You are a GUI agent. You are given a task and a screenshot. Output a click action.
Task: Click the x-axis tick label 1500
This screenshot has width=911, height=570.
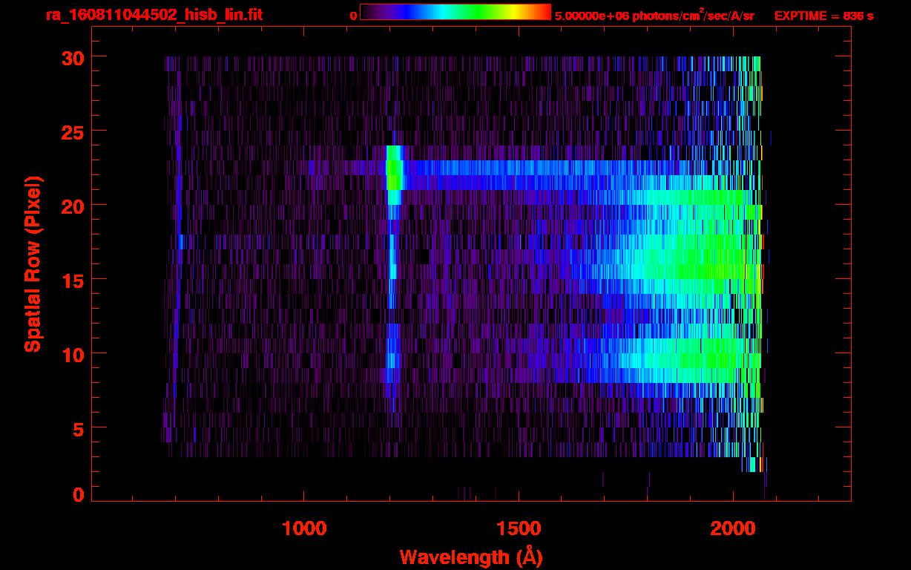point(519,528)
